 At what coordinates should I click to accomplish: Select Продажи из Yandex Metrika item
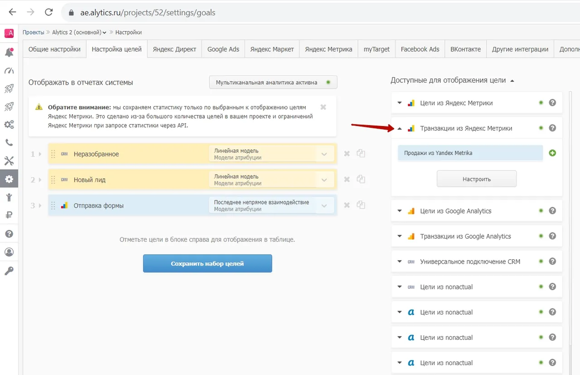coord(470,153)
